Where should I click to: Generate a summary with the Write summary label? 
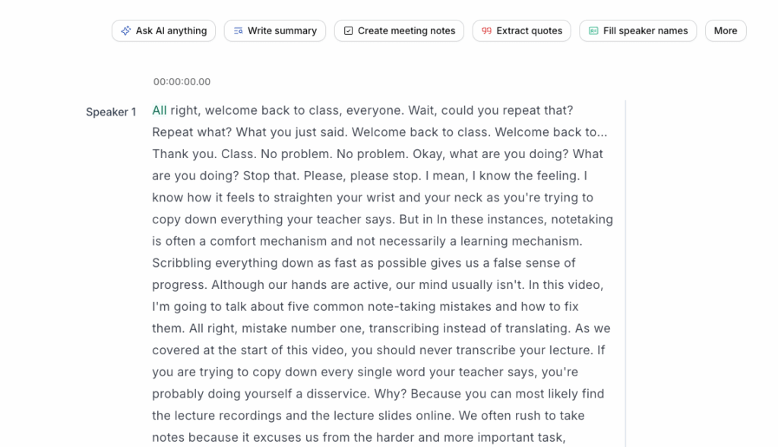coord(282,31)
